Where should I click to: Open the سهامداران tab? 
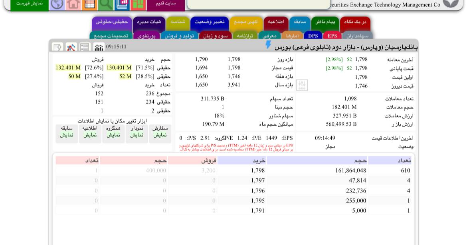(357, 36)
